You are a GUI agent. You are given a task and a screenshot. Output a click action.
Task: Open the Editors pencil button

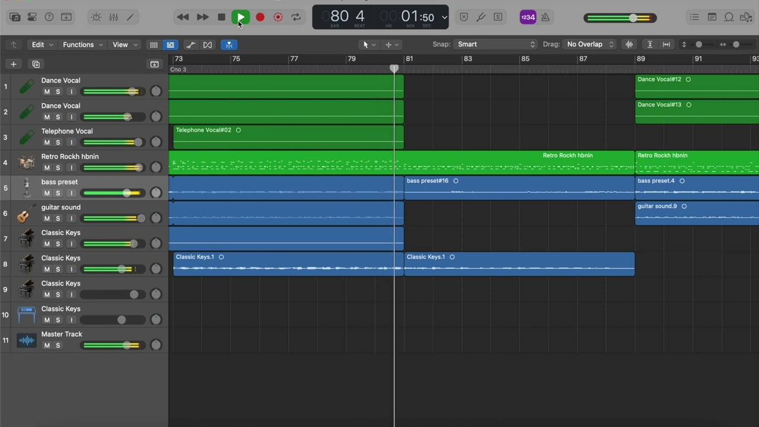coord(130,17)
